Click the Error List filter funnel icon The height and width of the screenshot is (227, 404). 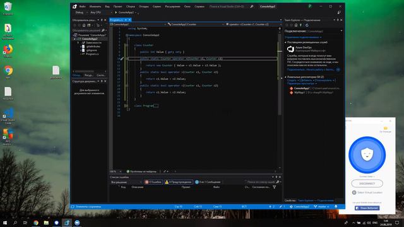(x=275, y=187)
